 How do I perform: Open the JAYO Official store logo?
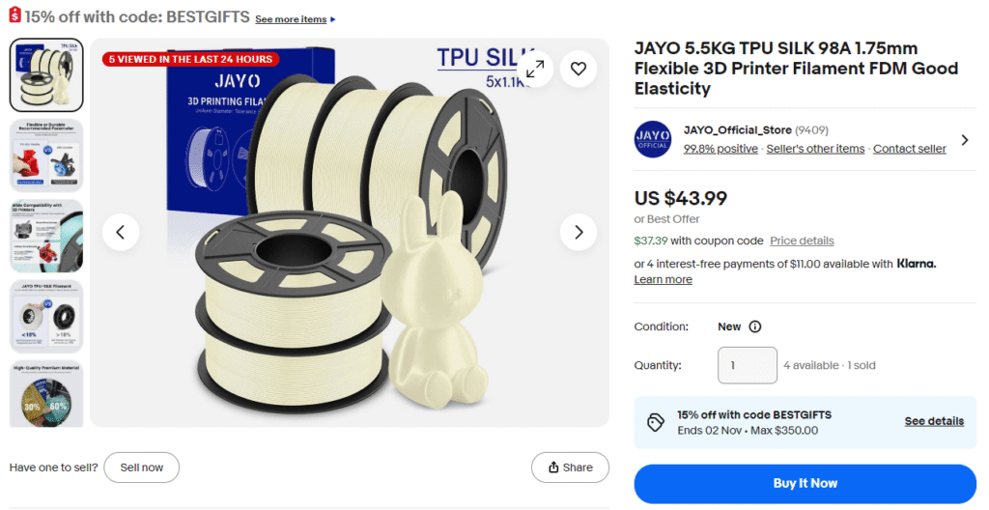(x=652, y=139)
